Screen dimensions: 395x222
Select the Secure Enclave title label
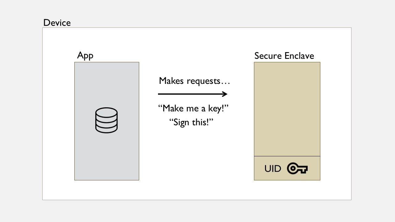tap(284, 56)
